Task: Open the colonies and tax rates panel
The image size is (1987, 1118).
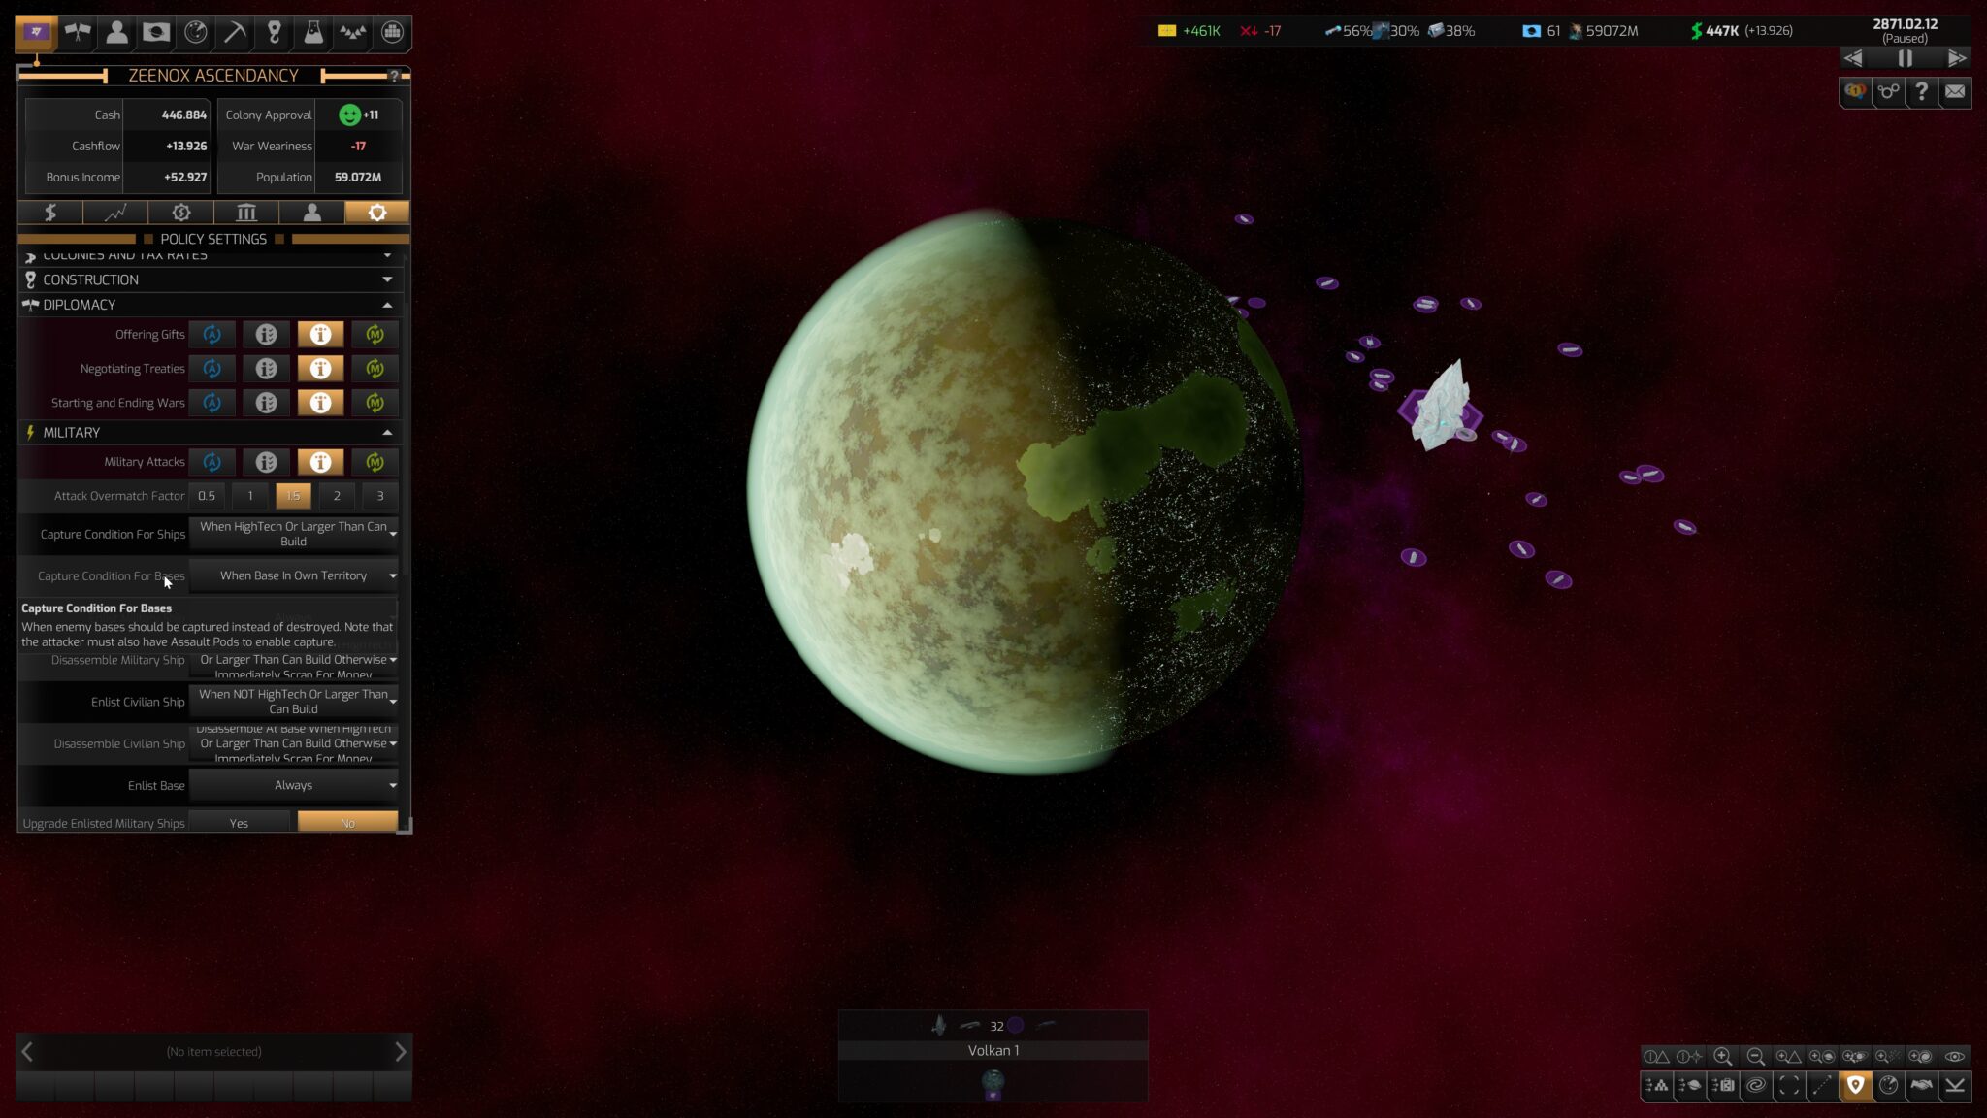Action: click(x=212, y=256)
